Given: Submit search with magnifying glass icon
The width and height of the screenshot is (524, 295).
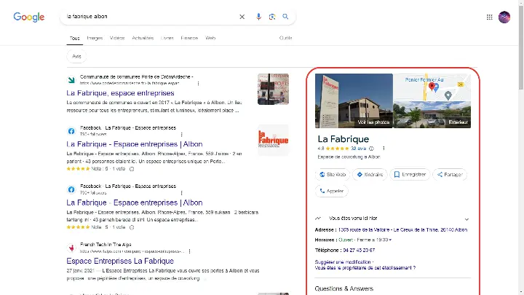Looking at the screenshot, I should click(x=285, y=17).
